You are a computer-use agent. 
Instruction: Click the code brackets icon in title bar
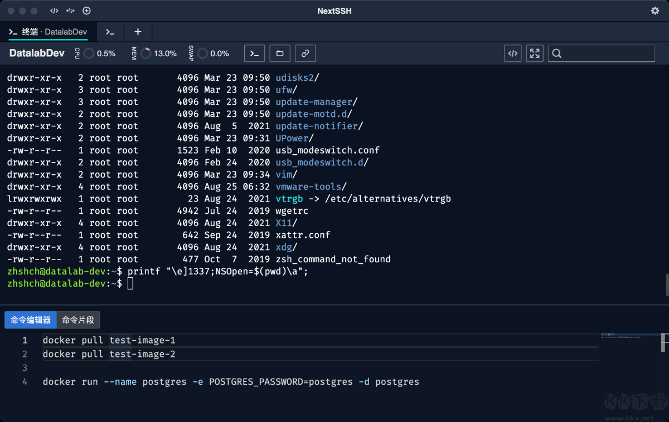point(54,11)
